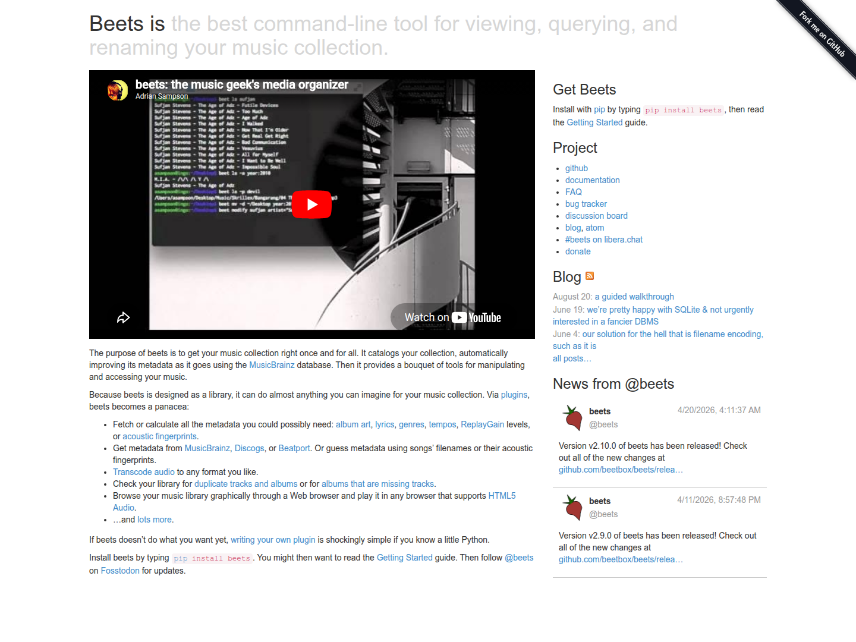Image resolution: width=856 pixels, height=642 pixels.
Task: Open Getting Started guide in bottom paragraph
Action: coord(405,558)
